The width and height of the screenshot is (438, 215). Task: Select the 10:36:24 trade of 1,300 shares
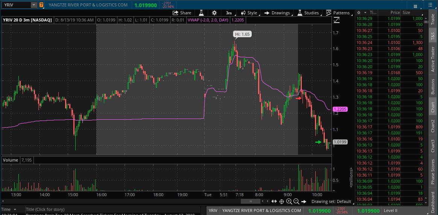389,43
